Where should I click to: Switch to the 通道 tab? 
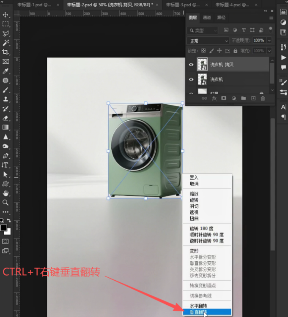pos(207,18)
